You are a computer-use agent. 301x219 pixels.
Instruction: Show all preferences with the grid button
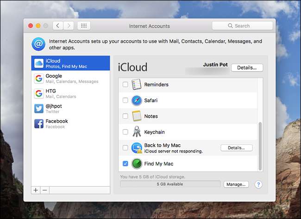click(x=84, y=26)
